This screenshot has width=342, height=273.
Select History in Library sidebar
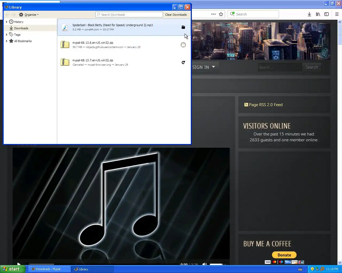pyautogui.click(x=18, y=22)
